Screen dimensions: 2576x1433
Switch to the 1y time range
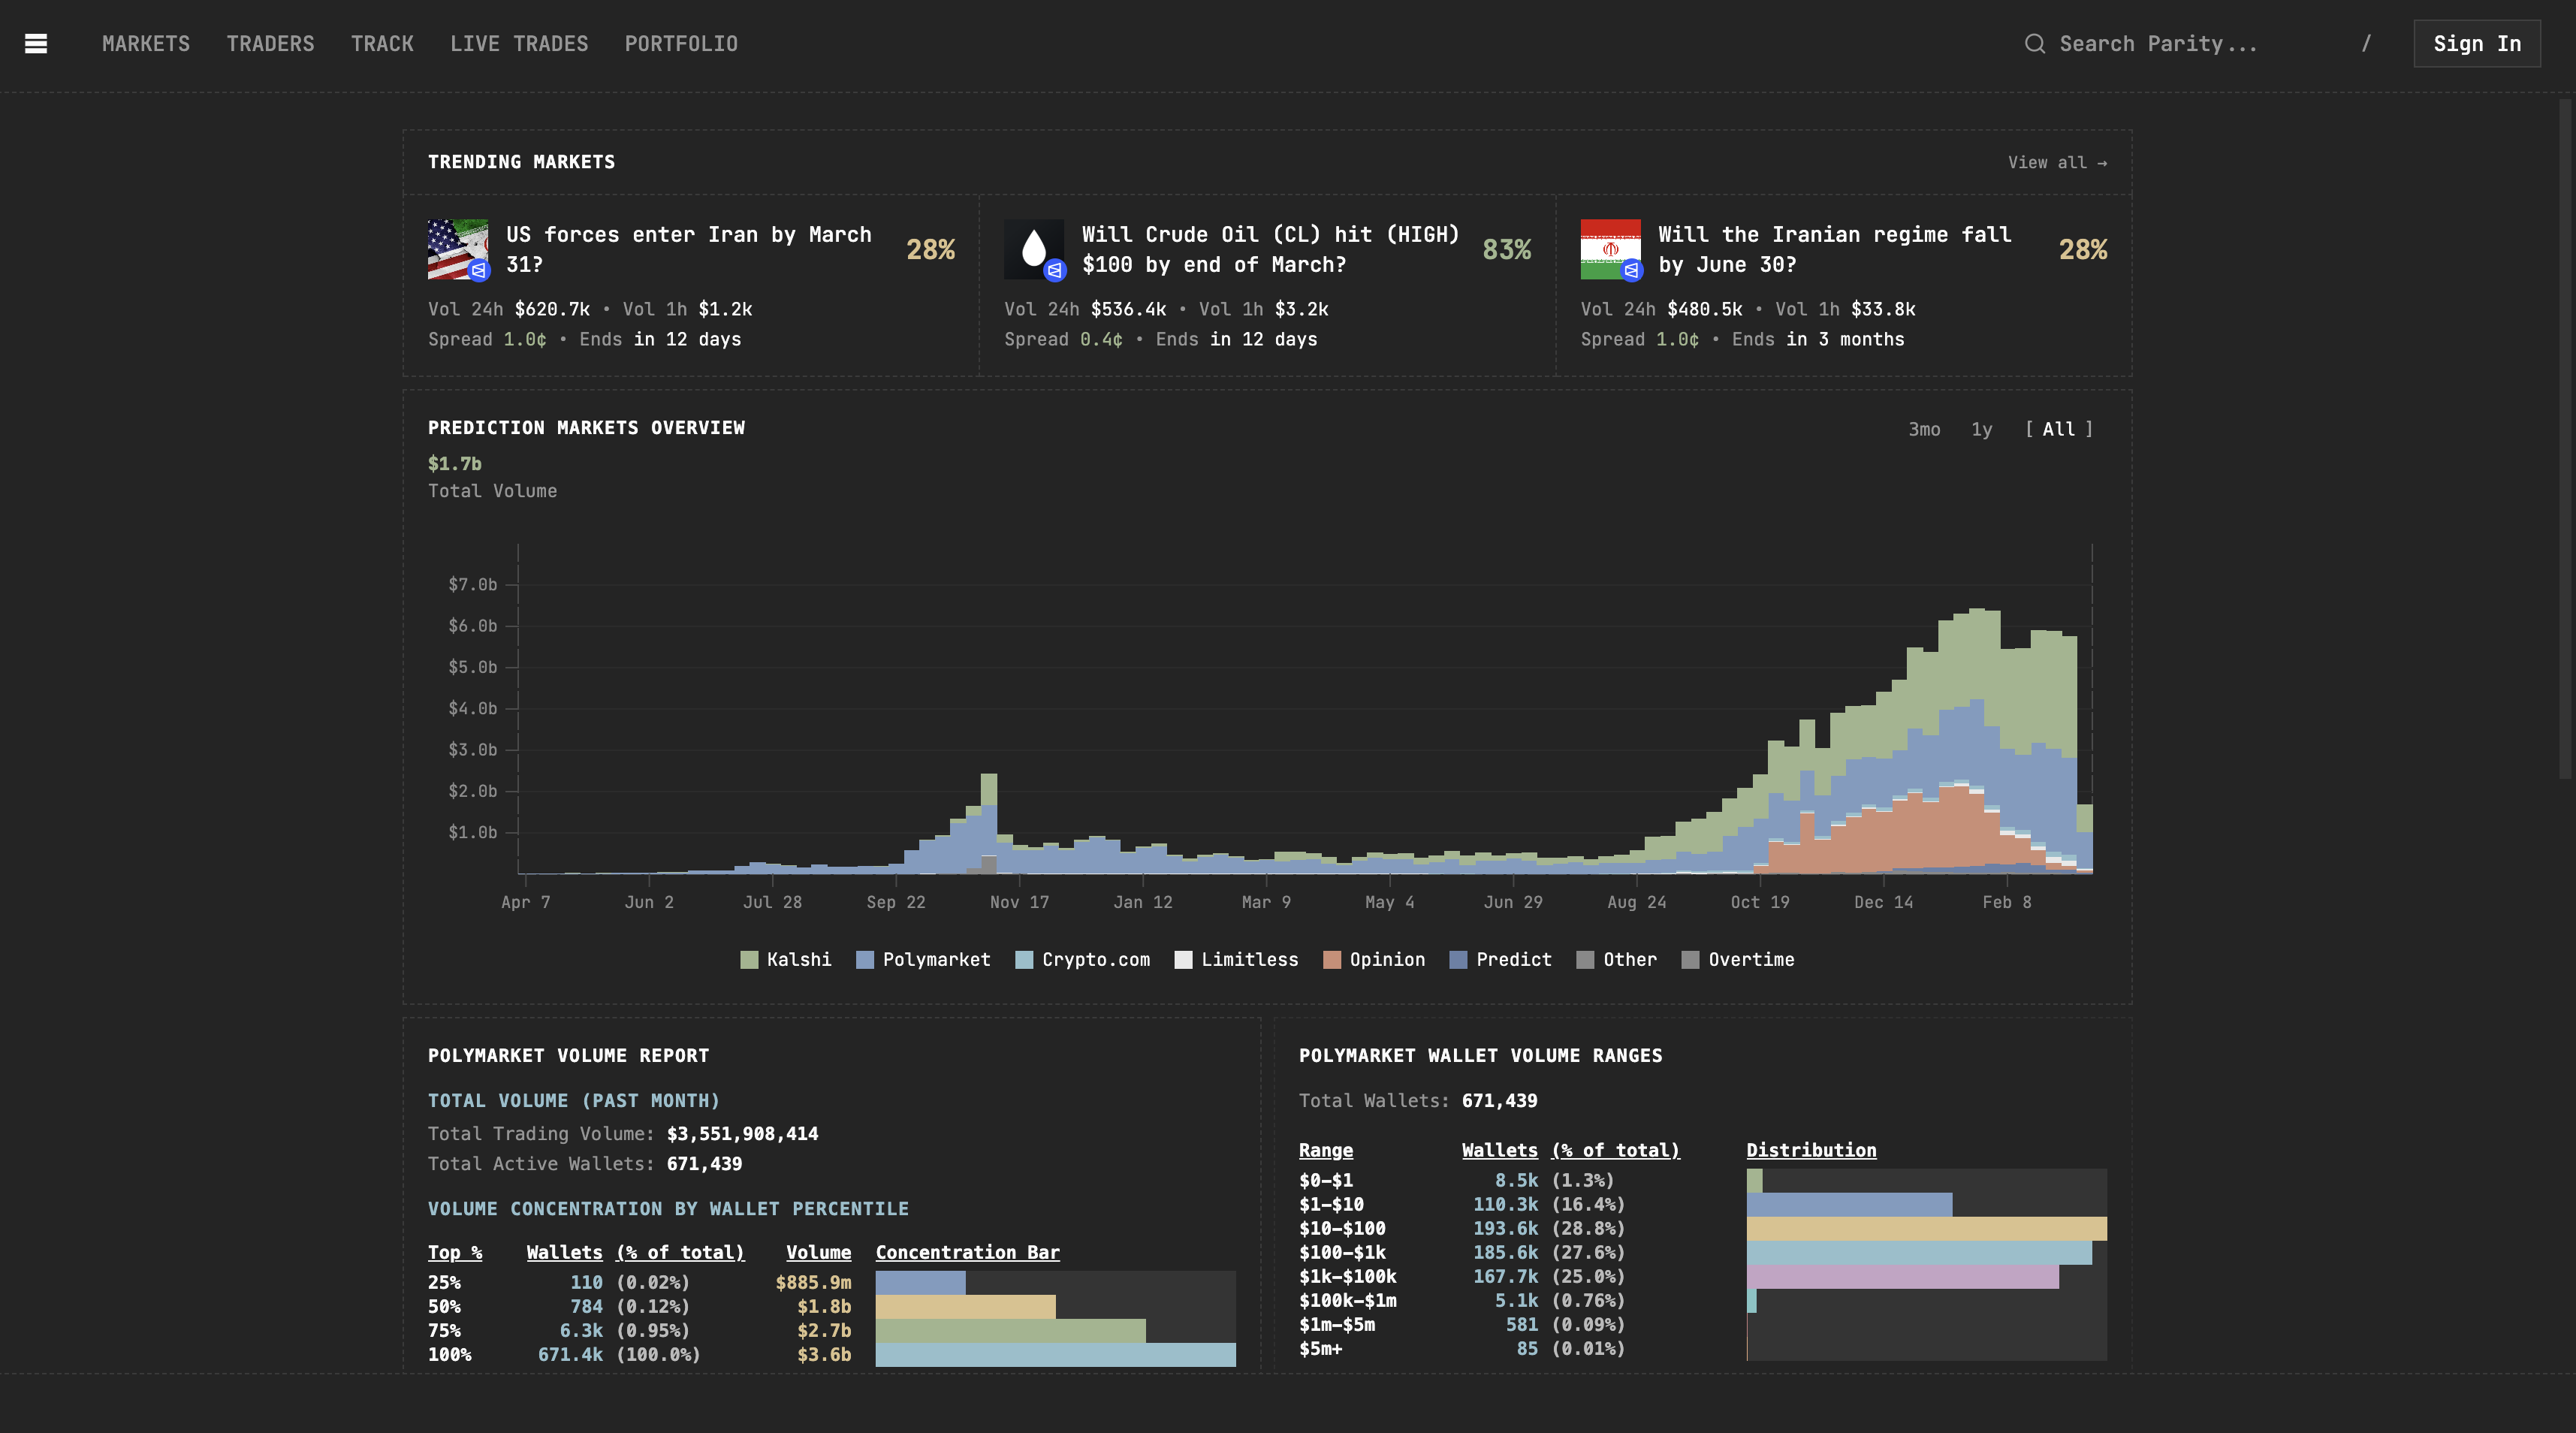pos(1981,428)
